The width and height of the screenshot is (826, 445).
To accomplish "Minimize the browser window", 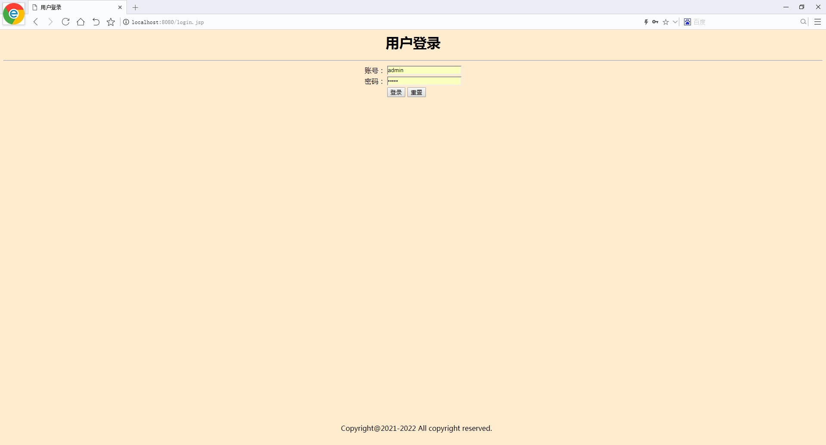I will (786, 7).
